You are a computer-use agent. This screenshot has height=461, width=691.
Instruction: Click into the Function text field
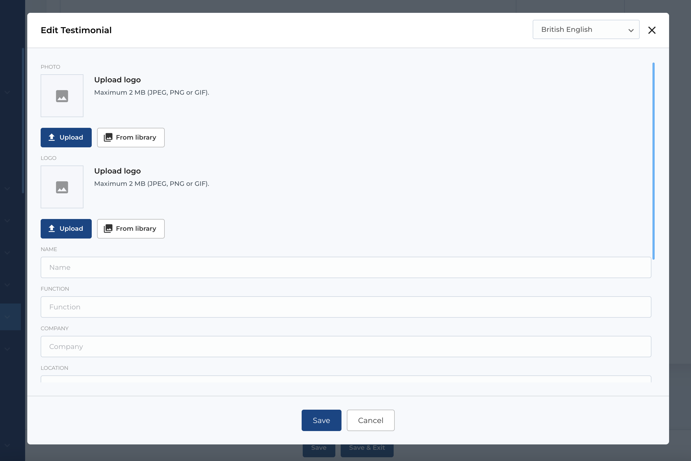(345, 307)
